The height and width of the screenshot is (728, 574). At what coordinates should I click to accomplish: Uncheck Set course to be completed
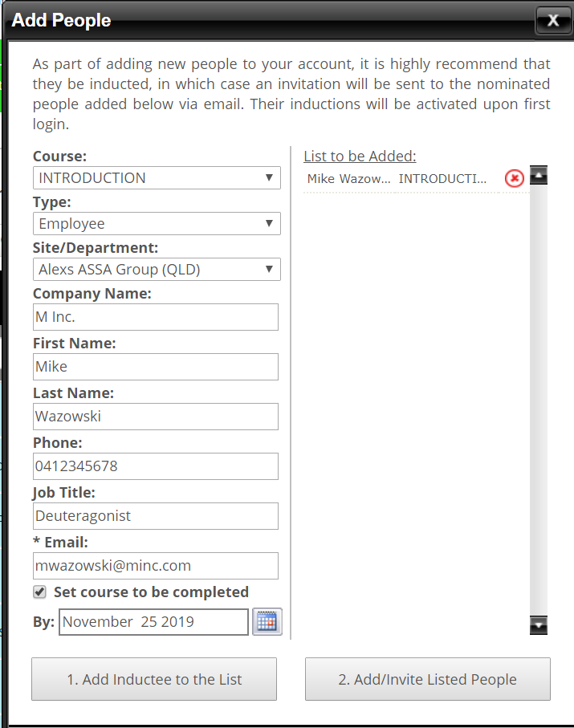(39, 592)
